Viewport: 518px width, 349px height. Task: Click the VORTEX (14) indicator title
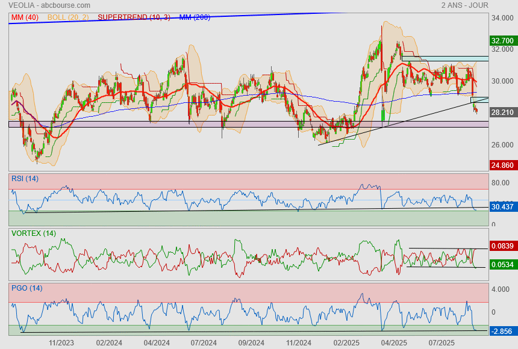click(x=33, y=233)
